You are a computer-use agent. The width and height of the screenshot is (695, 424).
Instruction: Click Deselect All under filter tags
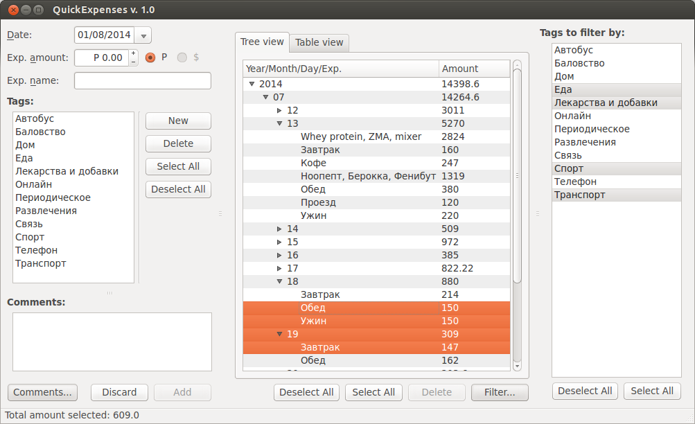585,391
